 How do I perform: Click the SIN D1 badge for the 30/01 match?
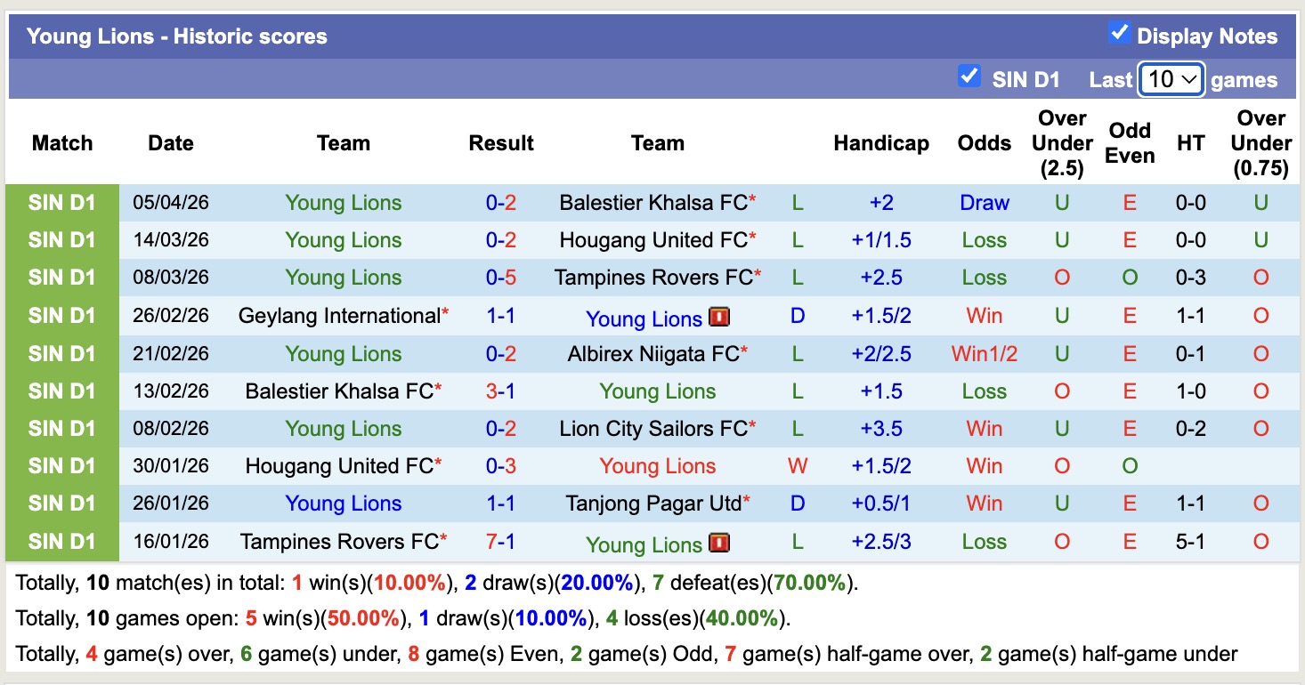(62, 465)
